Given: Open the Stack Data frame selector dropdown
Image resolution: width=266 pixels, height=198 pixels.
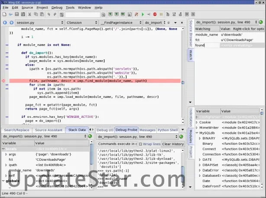Looking at the screenshot, I should [x=45, y=136].
